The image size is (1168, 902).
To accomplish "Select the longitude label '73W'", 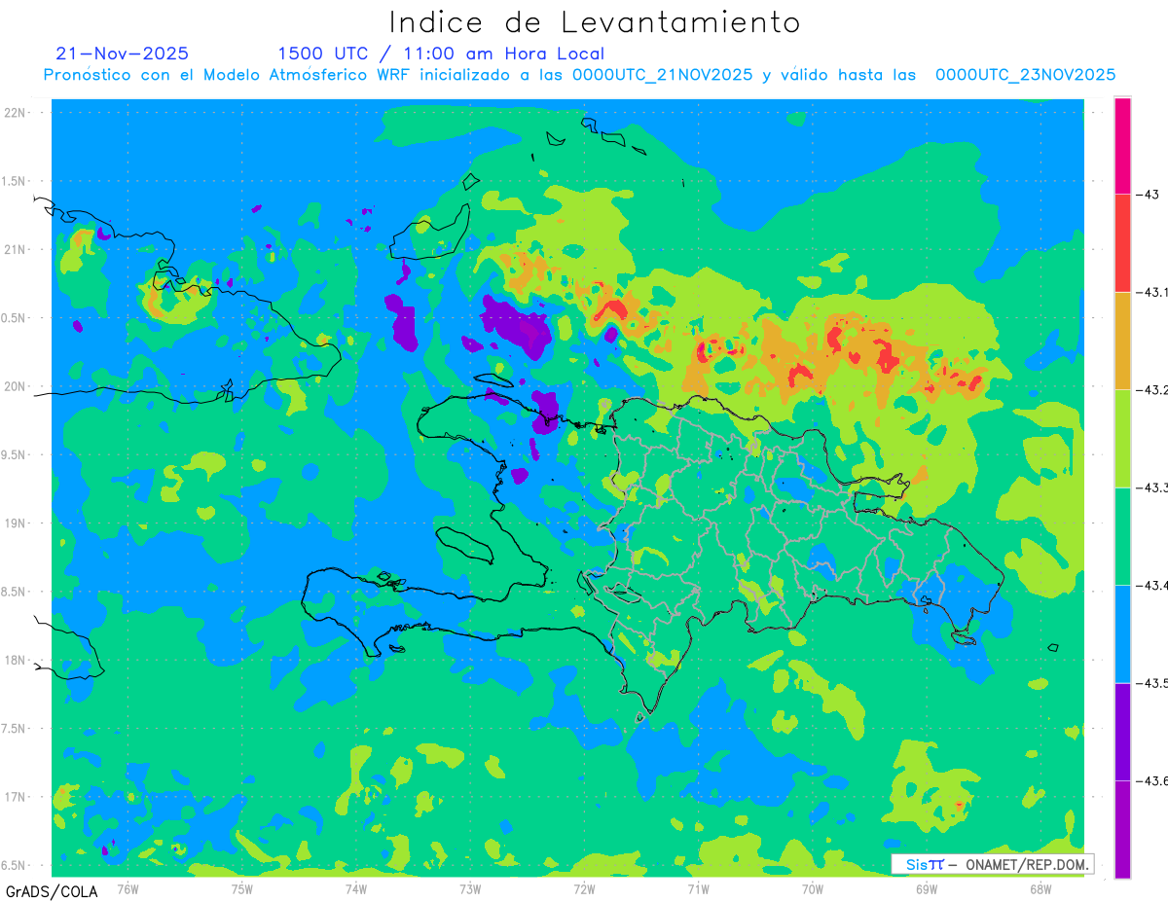I will tap(470, 889).
